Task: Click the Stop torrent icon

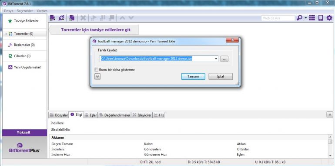Action: coord(111,18)
